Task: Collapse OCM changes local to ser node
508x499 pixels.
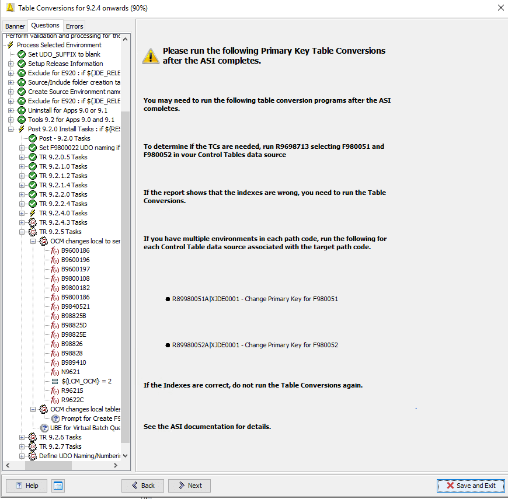Action: tap(33, 241)
